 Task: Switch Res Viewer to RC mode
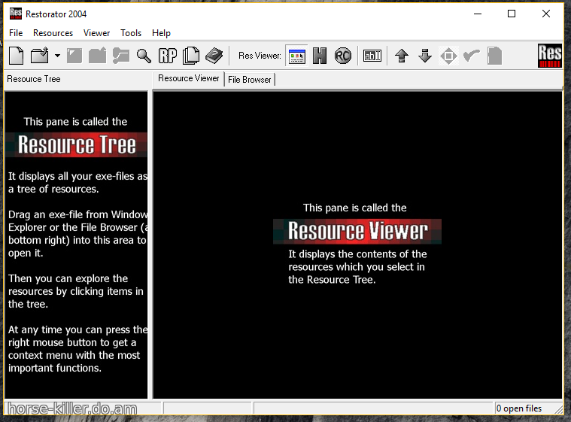point(342,56)
